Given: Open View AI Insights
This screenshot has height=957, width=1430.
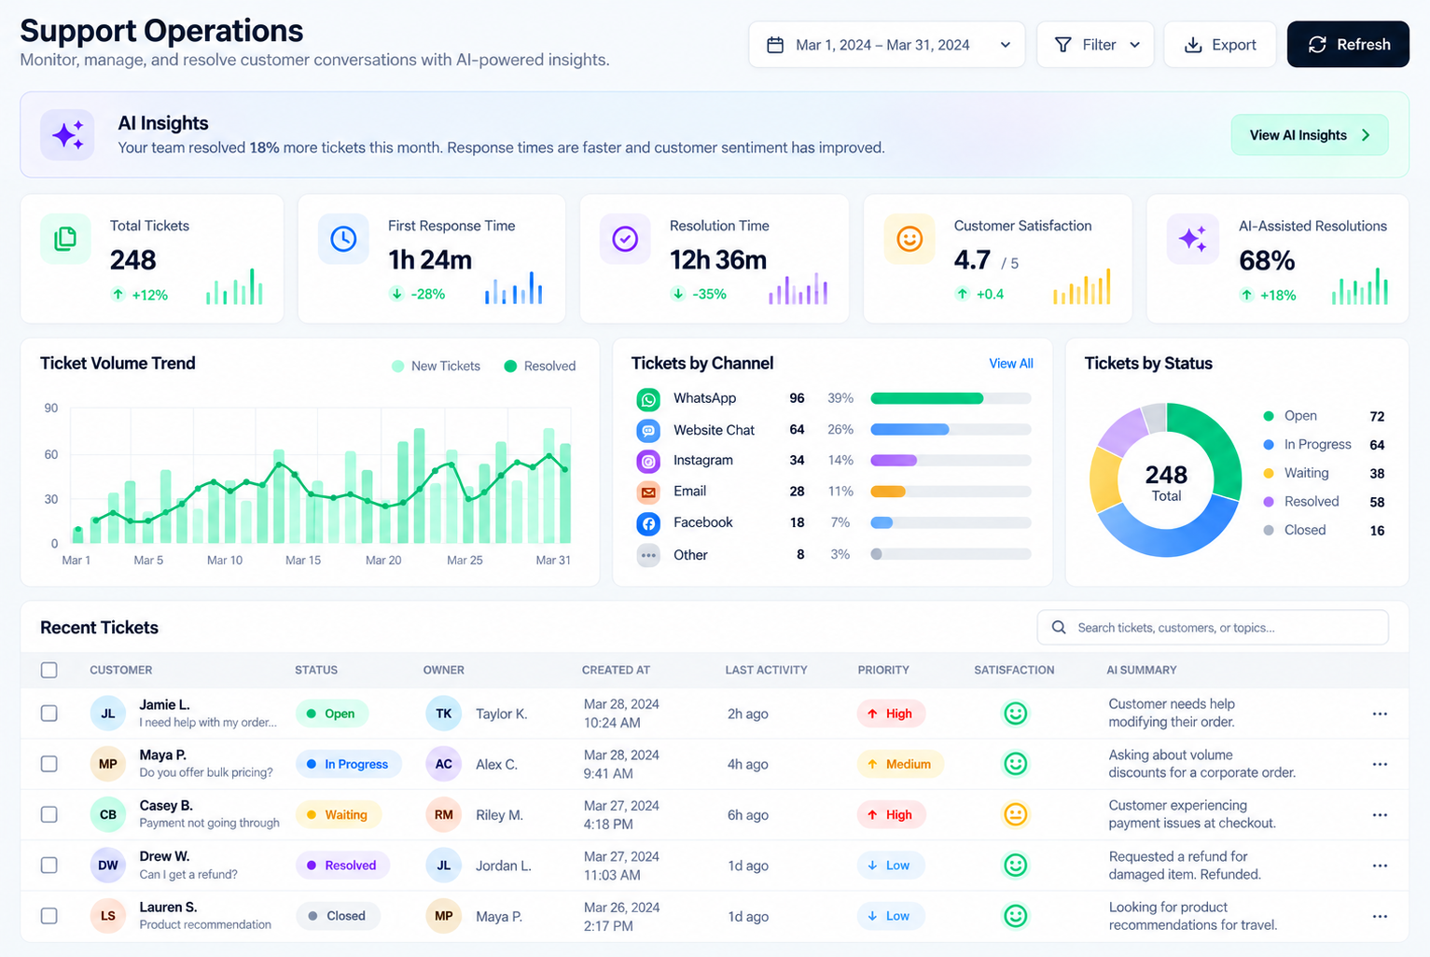Looking at the screenshot, I should (x=1310, y=135).
